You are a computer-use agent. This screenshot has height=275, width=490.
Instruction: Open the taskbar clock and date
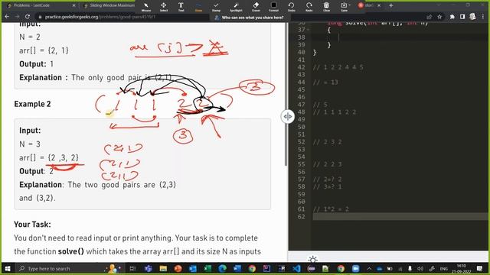coord(461,268)
